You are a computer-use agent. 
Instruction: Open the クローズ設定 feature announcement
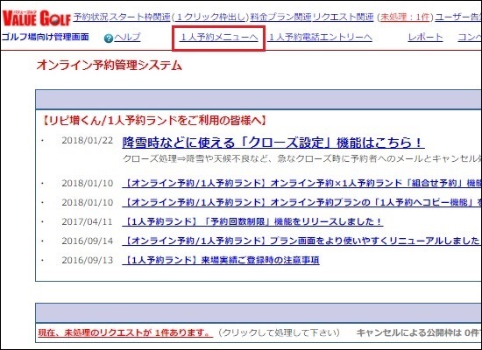click(273, 143)
